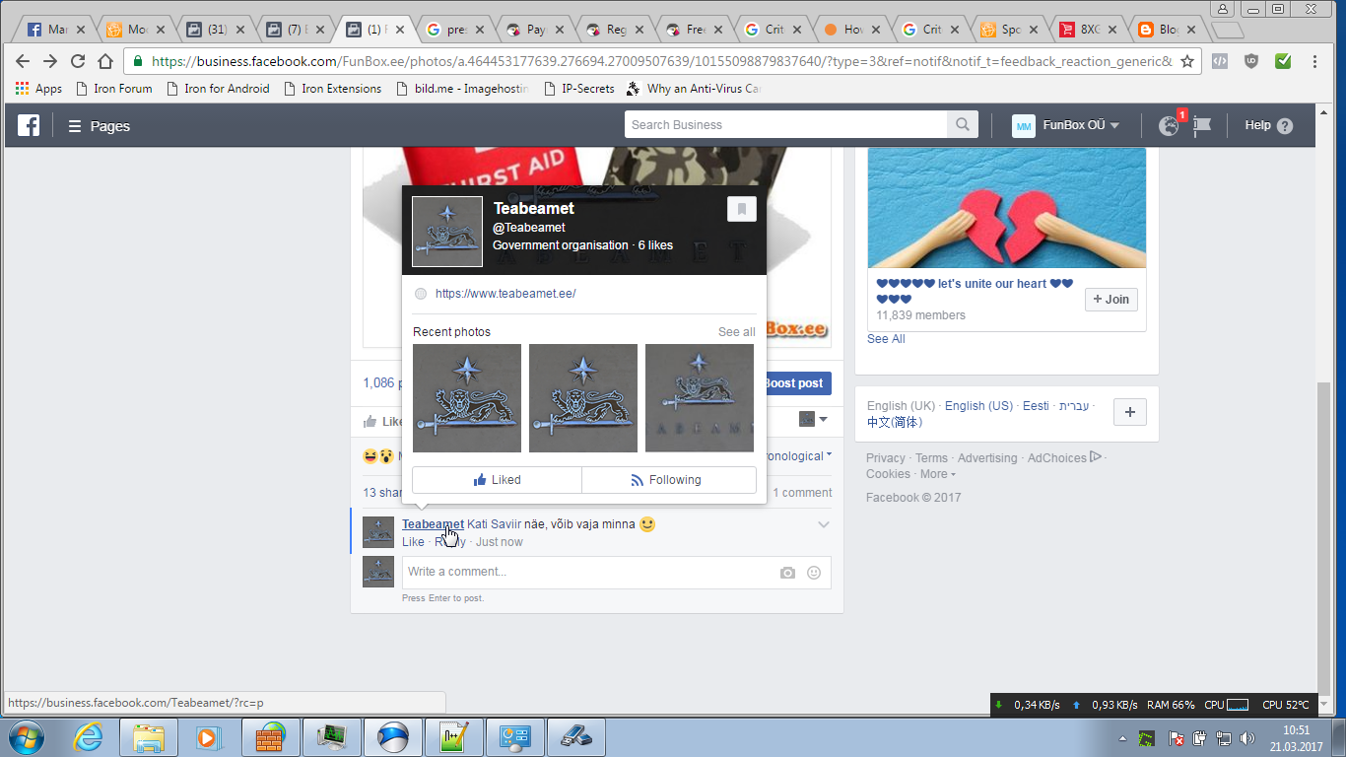1346x757 pixels.
Task: Open the third recent photo thumbnail
Action: point(700,398)
